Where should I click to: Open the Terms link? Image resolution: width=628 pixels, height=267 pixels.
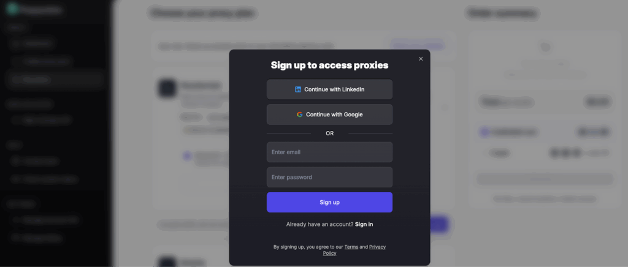(351, 247)
